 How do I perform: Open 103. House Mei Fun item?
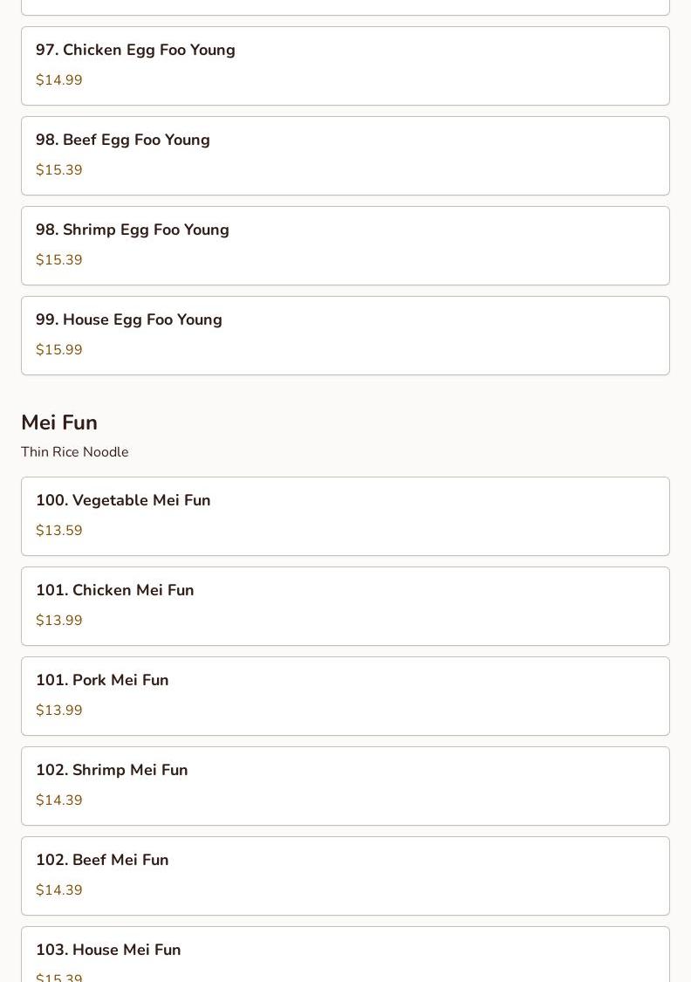345,954
